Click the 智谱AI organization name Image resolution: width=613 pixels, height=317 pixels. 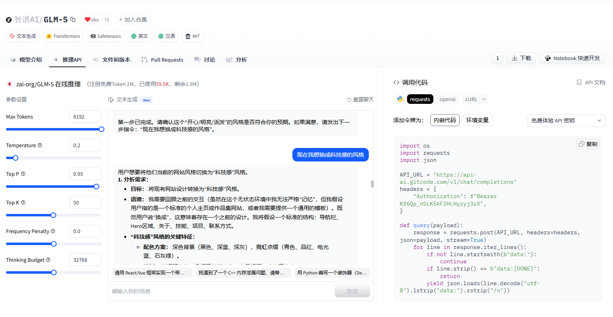click(x=28, y=19)
